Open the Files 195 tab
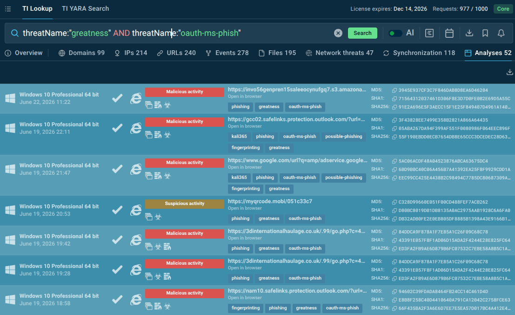Viewport: 515px width, 315px height. tap(277, 53)
